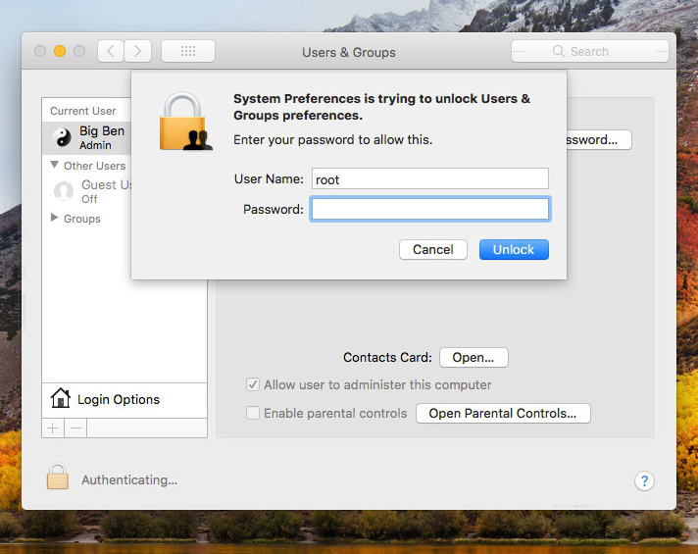
Task: Click the forward navigation arrow
Action: tap(137, 51)
